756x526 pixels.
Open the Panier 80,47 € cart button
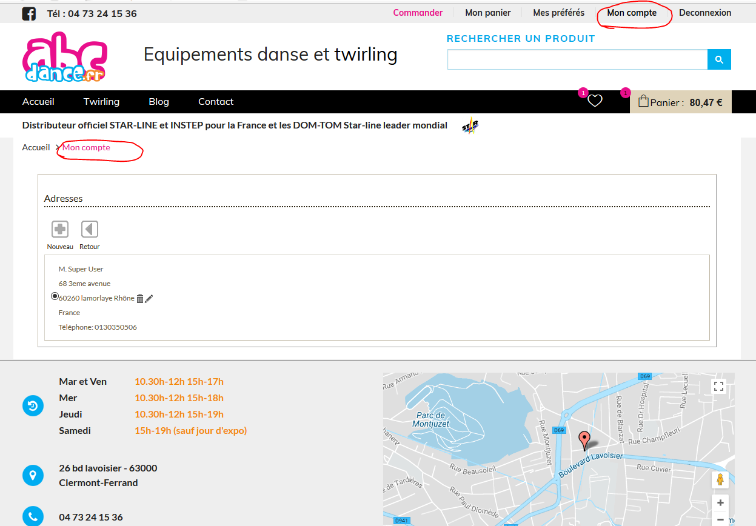[x=681, y=102]
